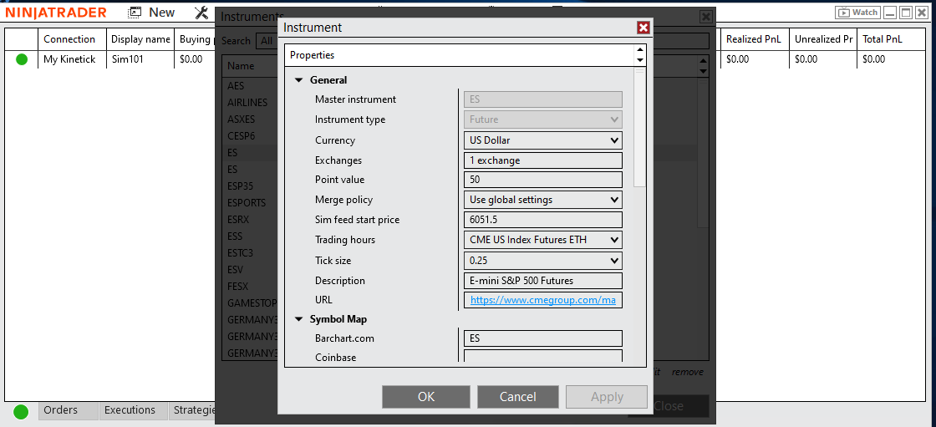The width and height of the screenshot is (936, 427).
Task: Click the green status indicator beside Orders tab
Action: pos(21,411)
